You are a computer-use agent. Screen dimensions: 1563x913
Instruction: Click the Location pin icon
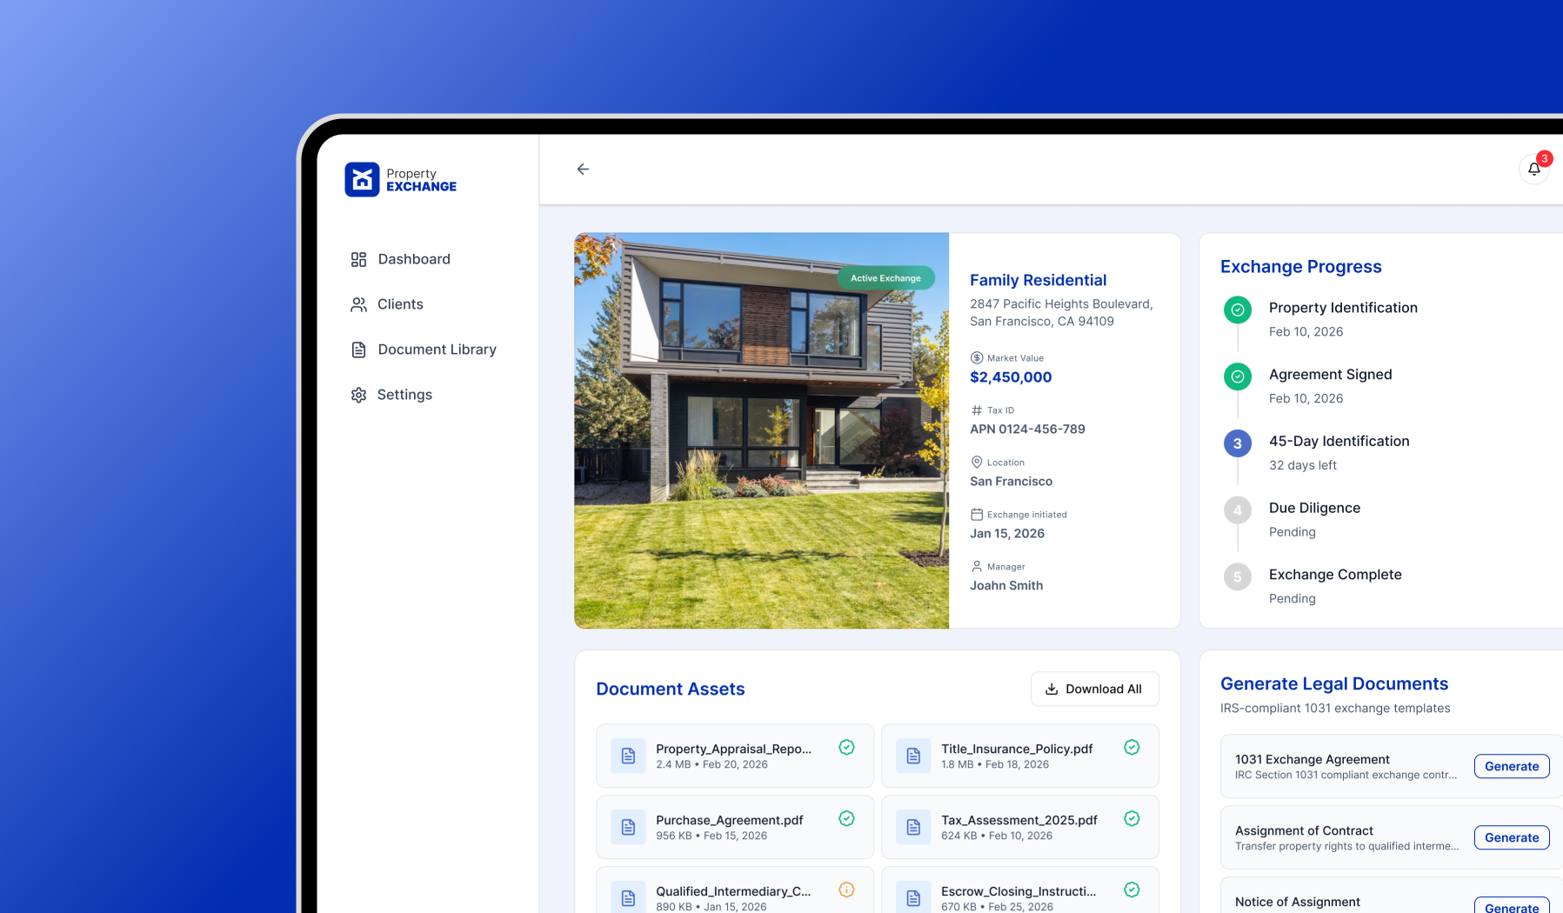click(x=977, y=463)
